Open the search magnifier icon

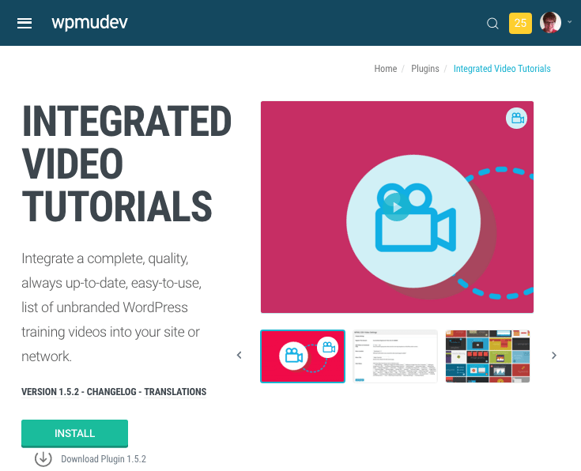(x=492, y=24)
